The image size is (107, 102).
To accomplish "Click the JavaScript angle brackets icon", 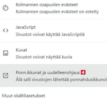I will (6, 31).
